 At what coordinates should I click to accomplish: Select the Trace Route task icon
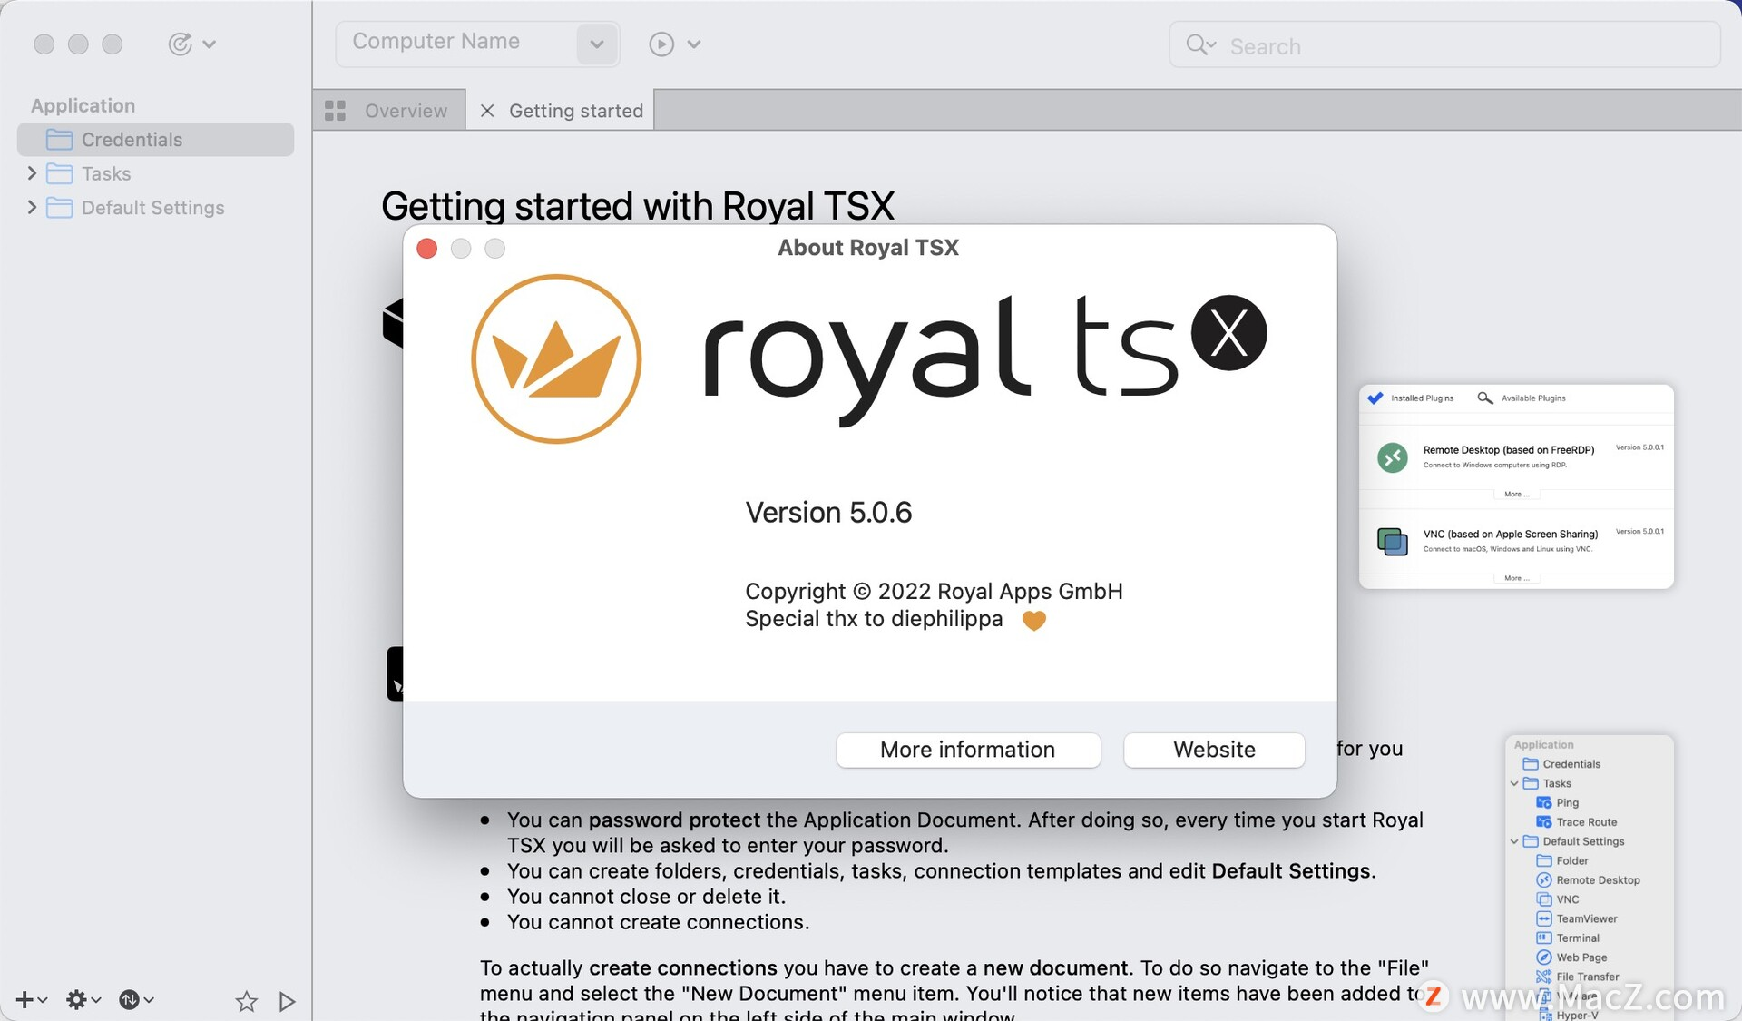click(1545, 821)
